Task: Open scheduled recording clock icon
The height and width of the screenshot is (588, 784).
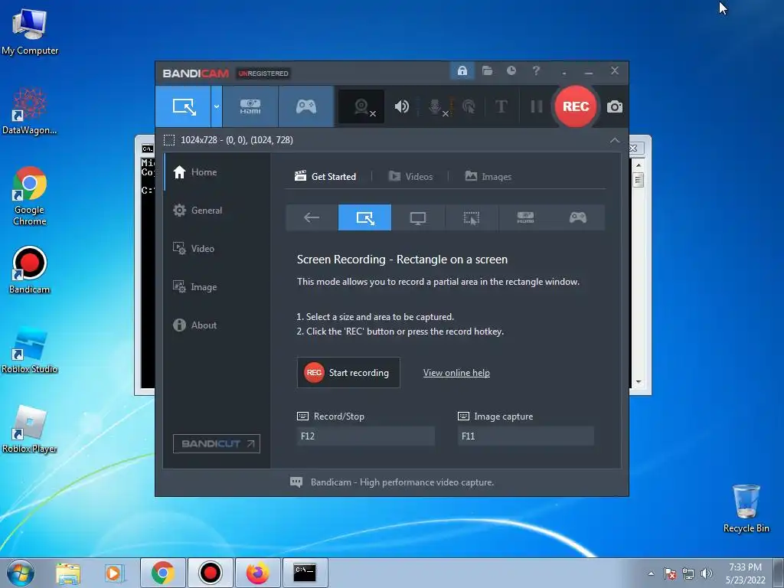Action: [511, 71]
